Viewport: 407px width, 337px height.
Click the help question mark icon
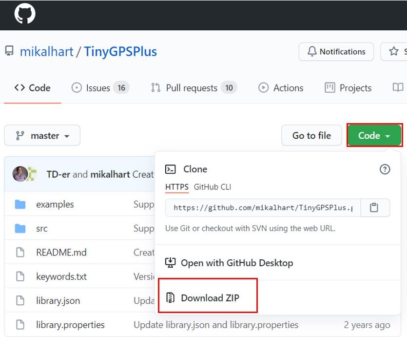[385, 169]
